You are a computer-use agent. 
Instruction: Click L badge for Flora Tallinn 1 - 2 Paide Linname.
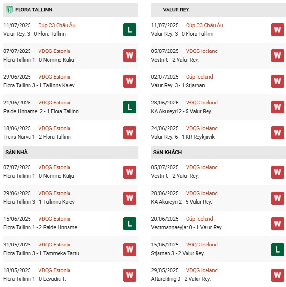pos(129,223)
